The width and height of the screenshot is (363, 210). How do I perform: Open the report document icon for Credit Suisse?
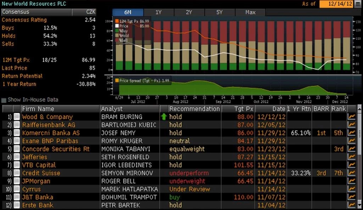pos(17,173)
